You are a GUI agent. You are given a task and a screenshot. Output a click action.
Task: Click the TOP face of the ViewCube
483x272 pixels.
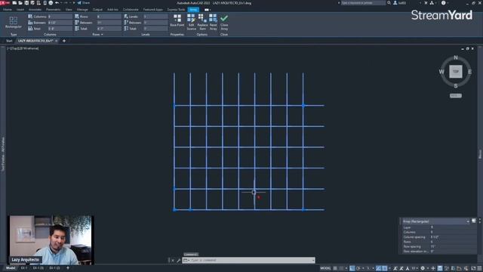coord(456,72)
